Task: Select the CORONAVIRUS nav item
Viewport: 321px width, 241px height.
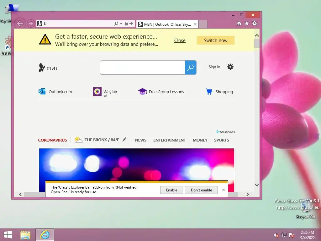Action: (x=52, y=140)
